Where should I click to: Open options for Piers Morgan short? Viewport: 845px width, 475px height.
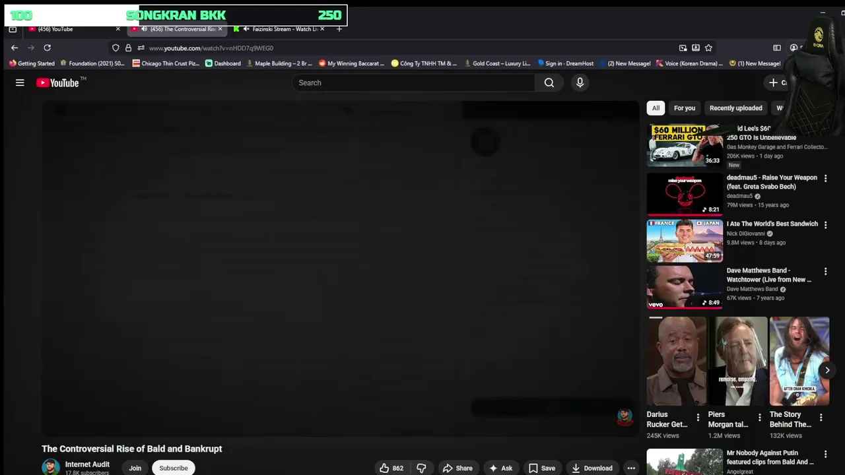pyautogui.click(x=759, y=417)
